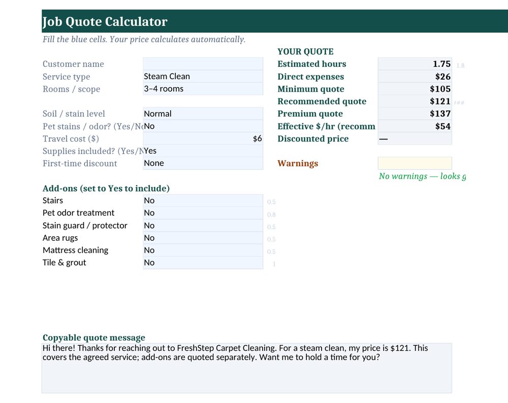The image size is (508, 403).
Task: Select the Estimated hours value 1.75
Action: tap(415, 64)
